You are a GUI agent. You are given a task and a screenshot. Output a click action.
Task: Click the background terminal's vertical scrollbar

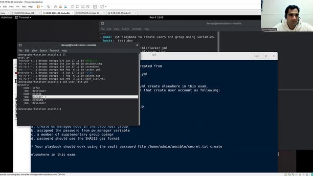[x=219, y=42]
